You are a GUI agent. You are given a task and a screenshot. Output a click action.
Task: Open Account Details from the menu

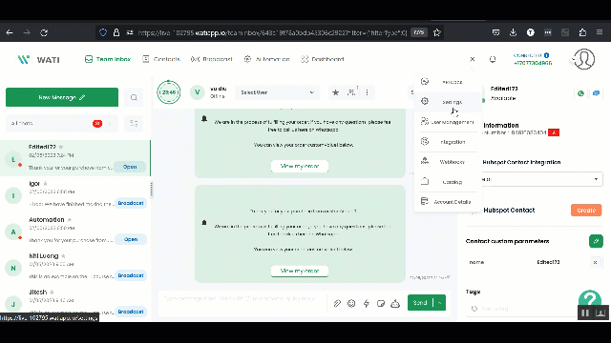[448, 202]
